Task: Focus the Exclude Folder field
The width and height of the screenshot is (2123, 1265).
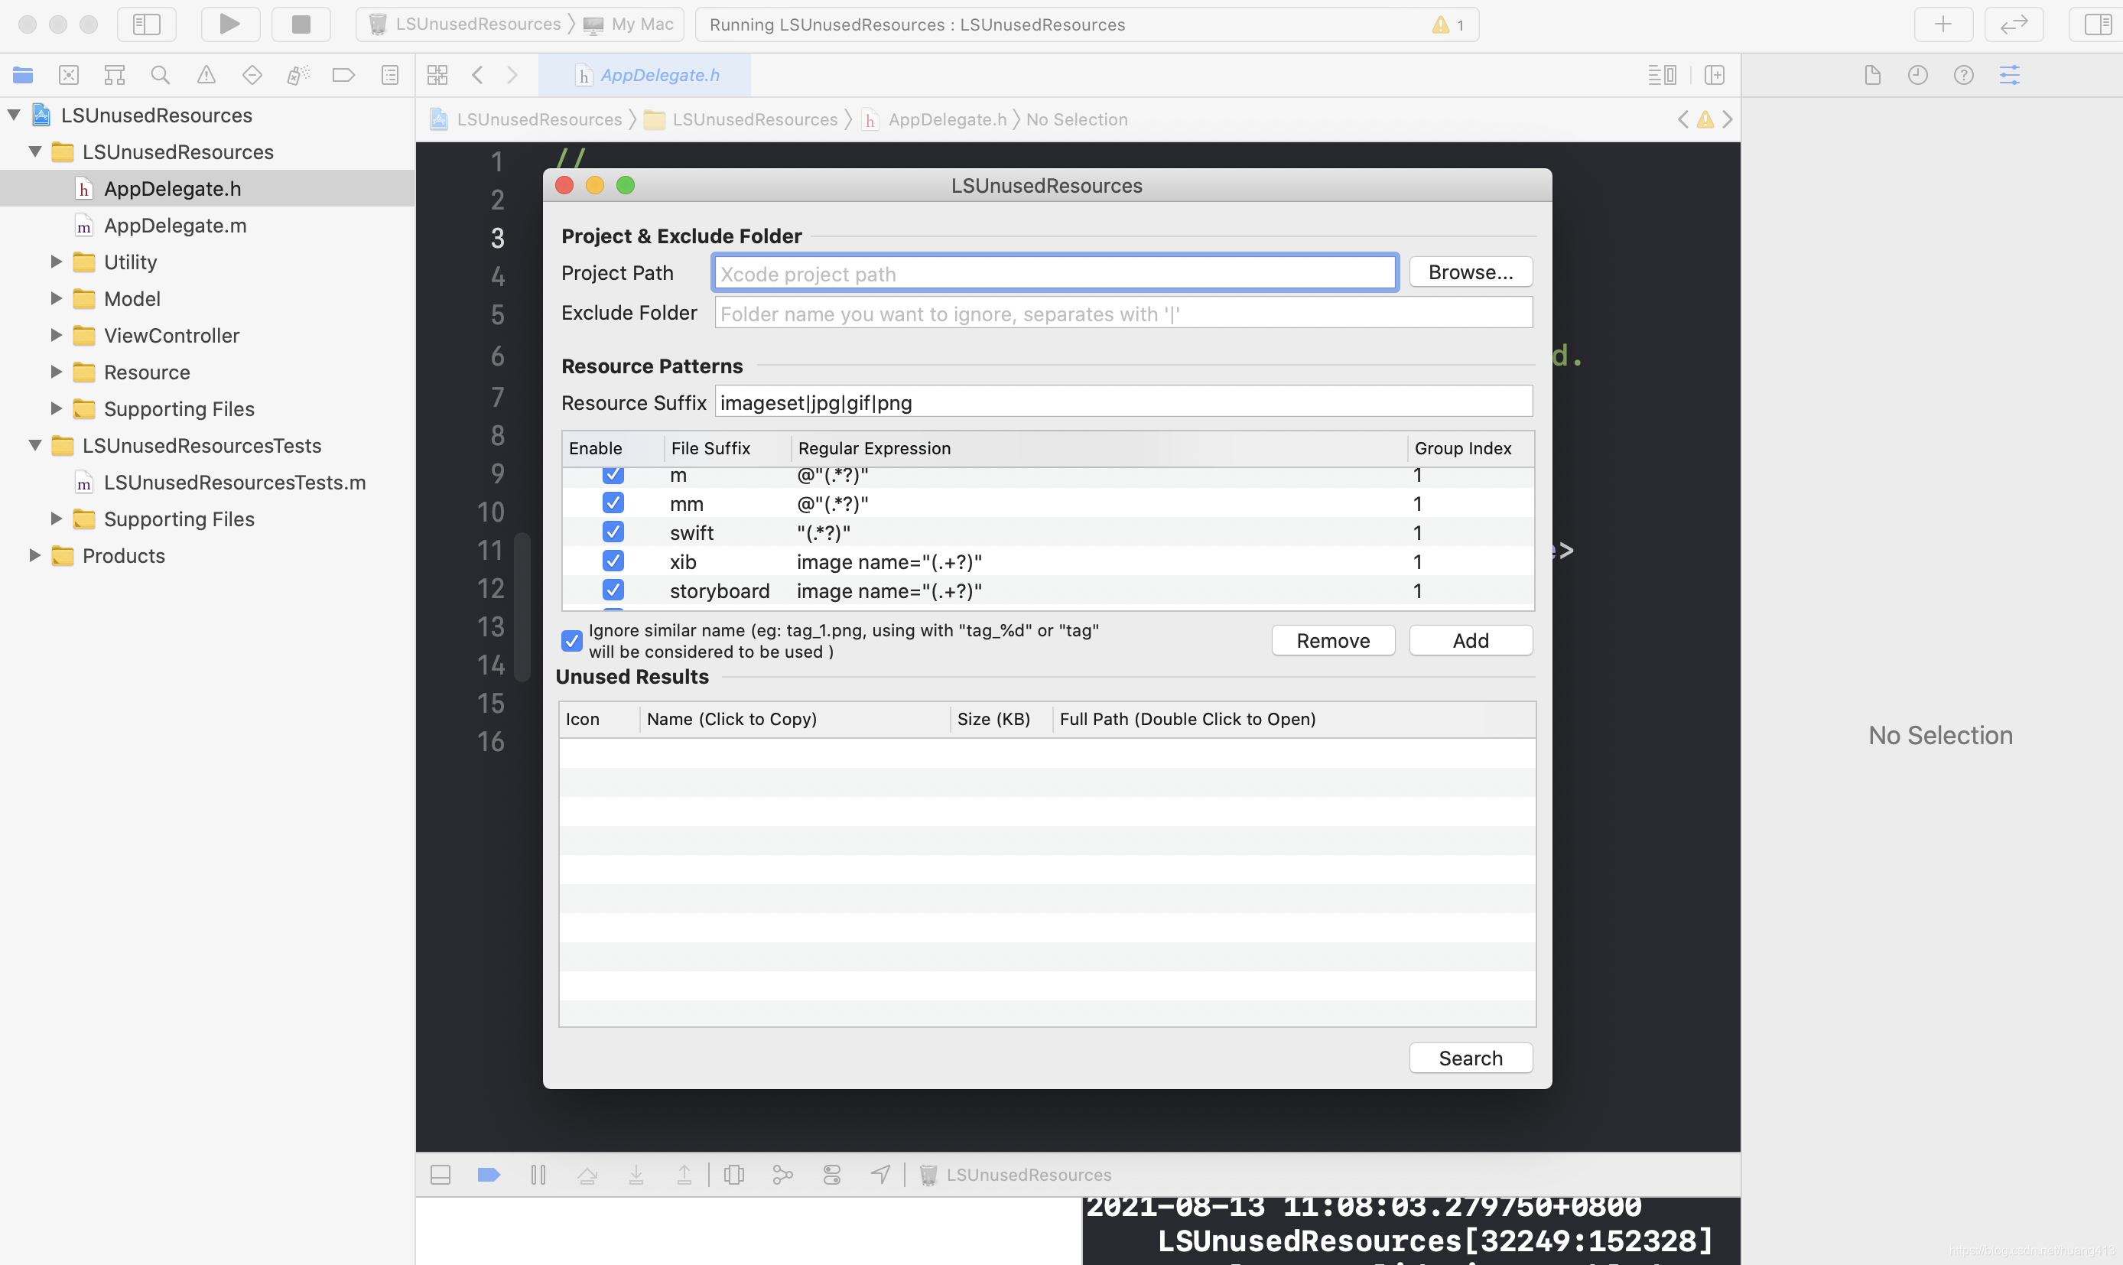Action: pos(1124,313)
